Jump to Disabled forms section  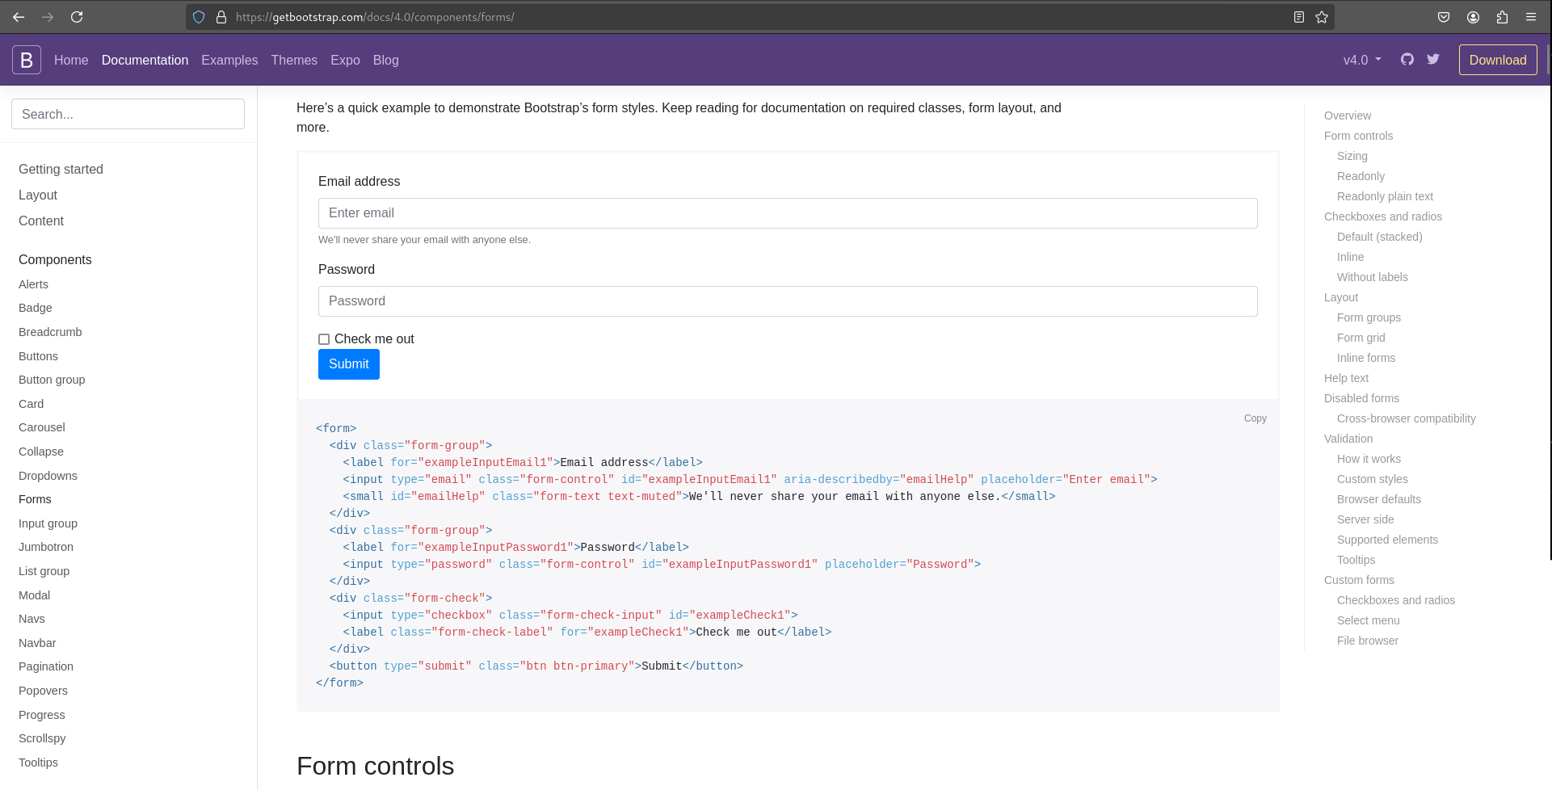pyautogui.click(x=1361, y=398)
